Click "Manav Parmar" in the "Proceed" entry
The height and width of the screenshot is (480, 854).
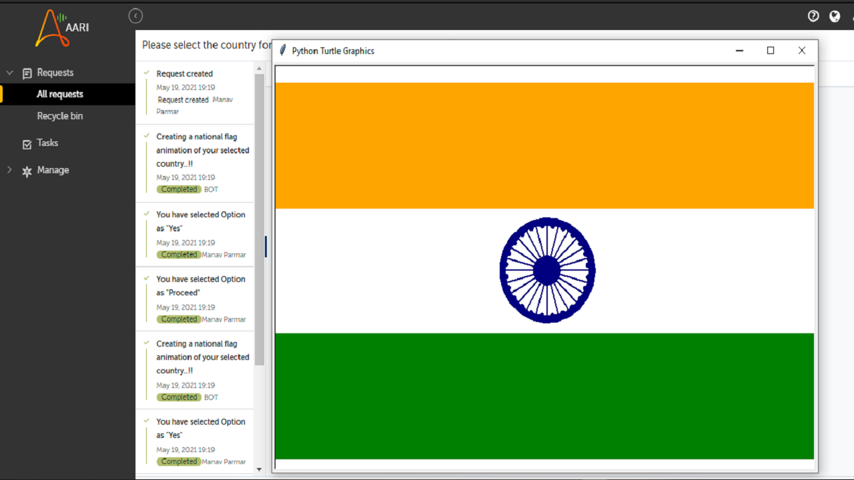(x=224, y=319)
